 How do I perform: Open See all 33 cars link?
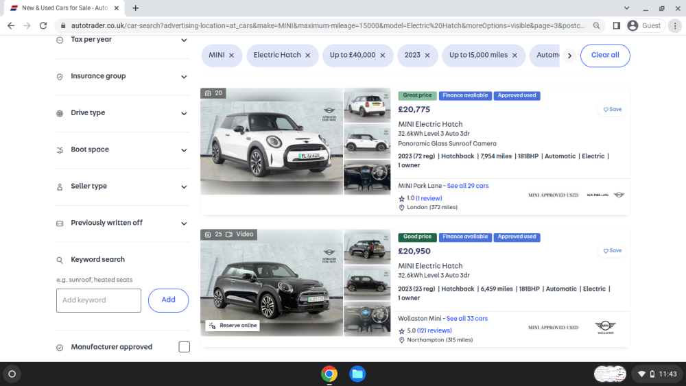point(466,319)
